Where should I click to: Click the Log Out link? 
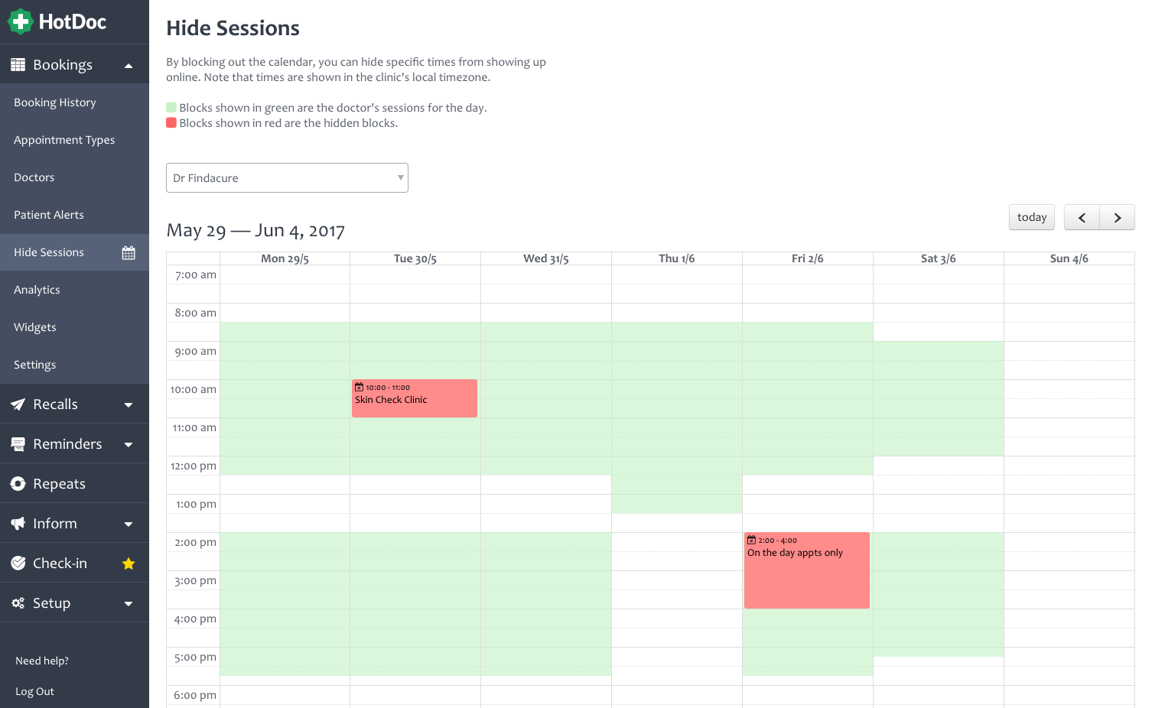click(34, 691)
